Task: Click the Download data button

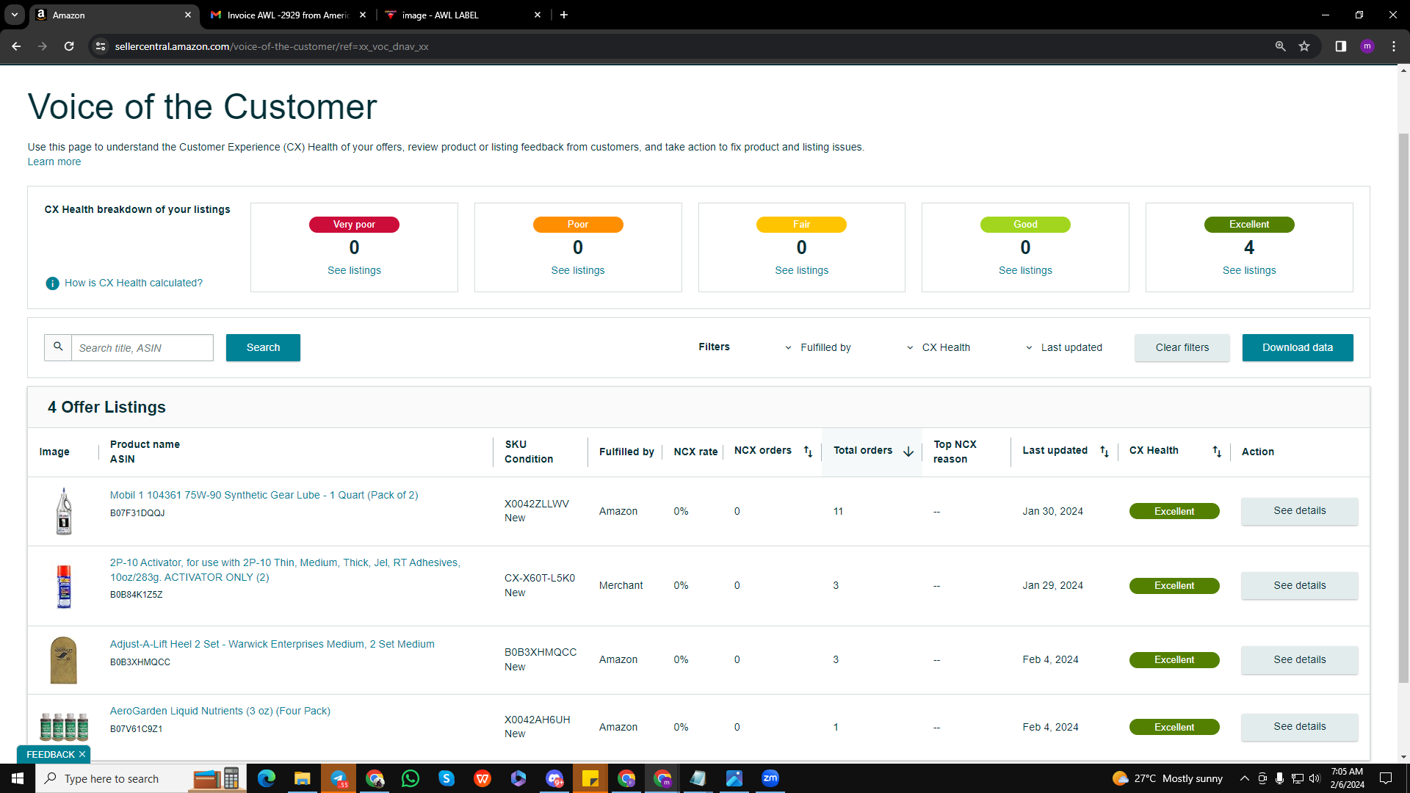Action: coord(1298,347)
